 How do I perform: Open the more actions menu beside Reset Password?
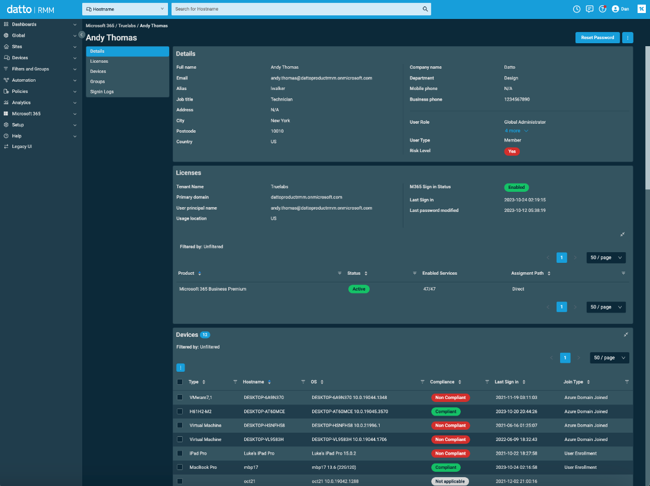point(628,38)
